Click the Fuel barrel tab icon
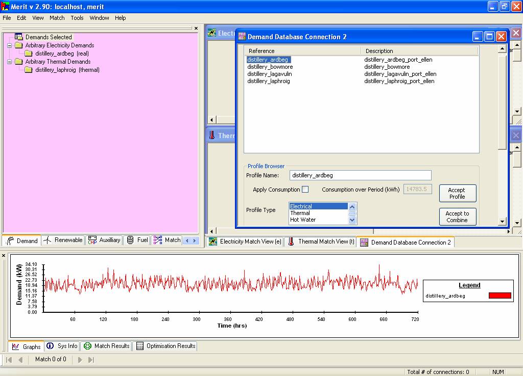 pos(130,240)
